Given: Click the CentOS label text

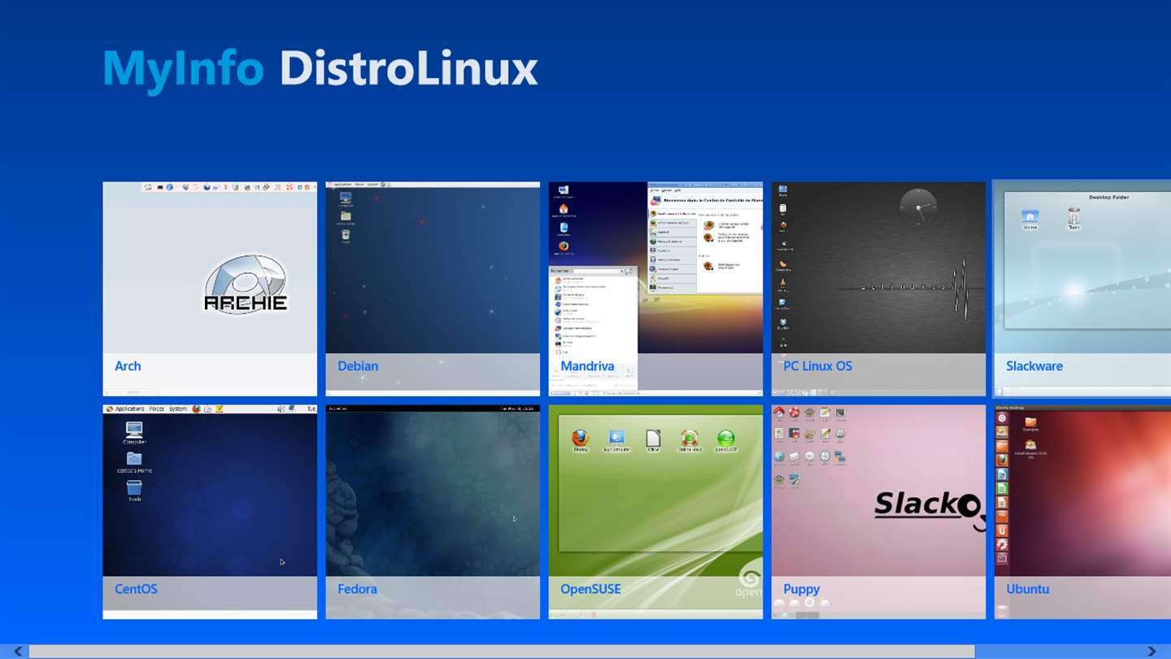Looking at the screenshot, I should click(x=136, y=589).
